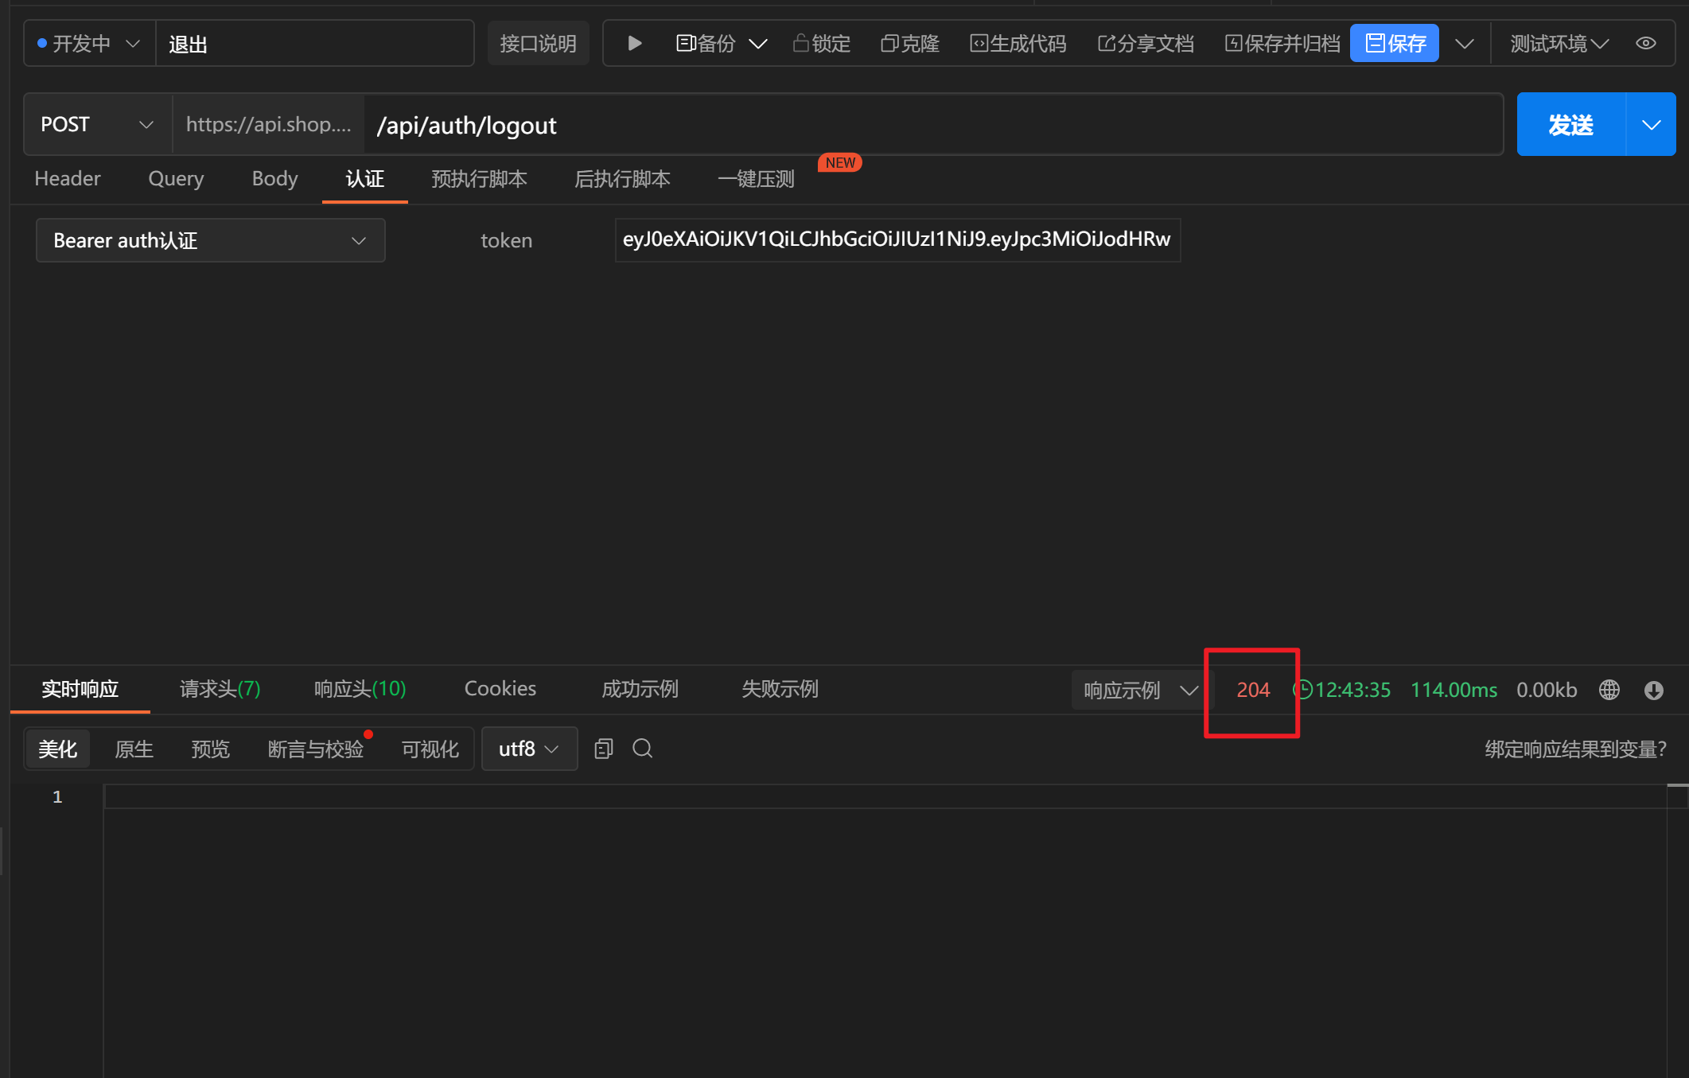The width and height of the screenshot is (1689, 1078).
Task: Click the 绑定响应结果到变量 link
Action: [x=1576, y=749]
